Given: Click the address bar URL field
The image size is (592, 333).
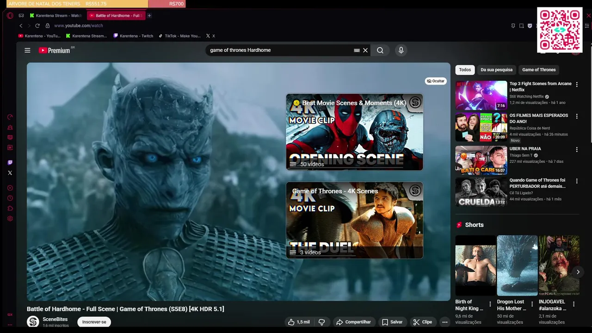Looking at the screenshot, I should (x=277, y=25).
